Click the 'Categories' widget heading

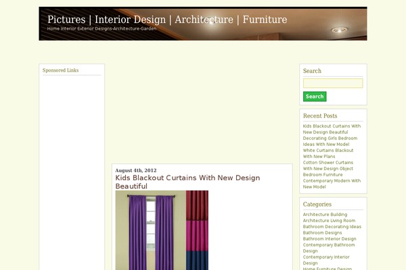coord(317,204)
